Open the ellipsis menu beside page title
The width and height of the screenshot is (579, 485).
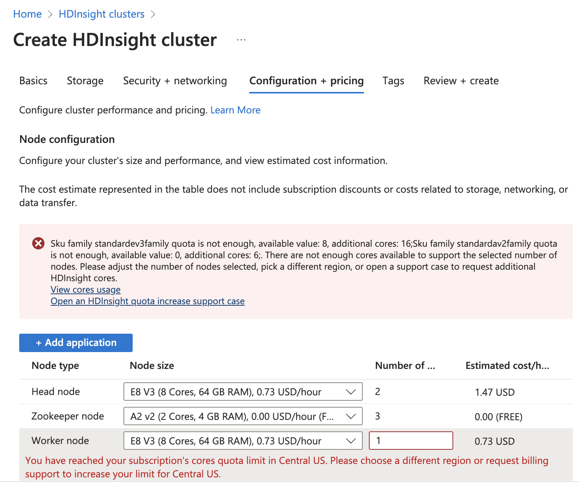point(241,40)
